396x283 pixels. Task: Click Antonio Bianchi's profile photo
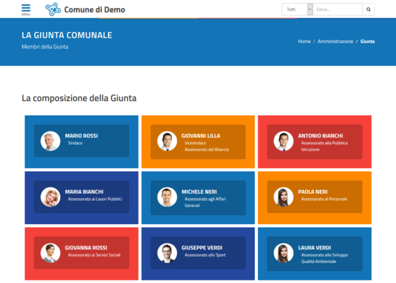284,141
